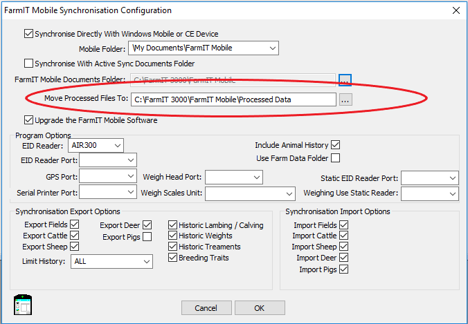Open the Weigh Head Port dropdown
The width and height of the screenshot is (468, 324).
234,177
